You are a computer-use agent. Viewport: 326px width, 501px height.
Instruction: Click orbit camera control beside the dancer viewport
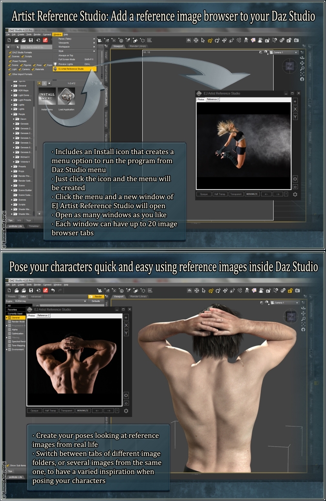click(x=302, y=58)
